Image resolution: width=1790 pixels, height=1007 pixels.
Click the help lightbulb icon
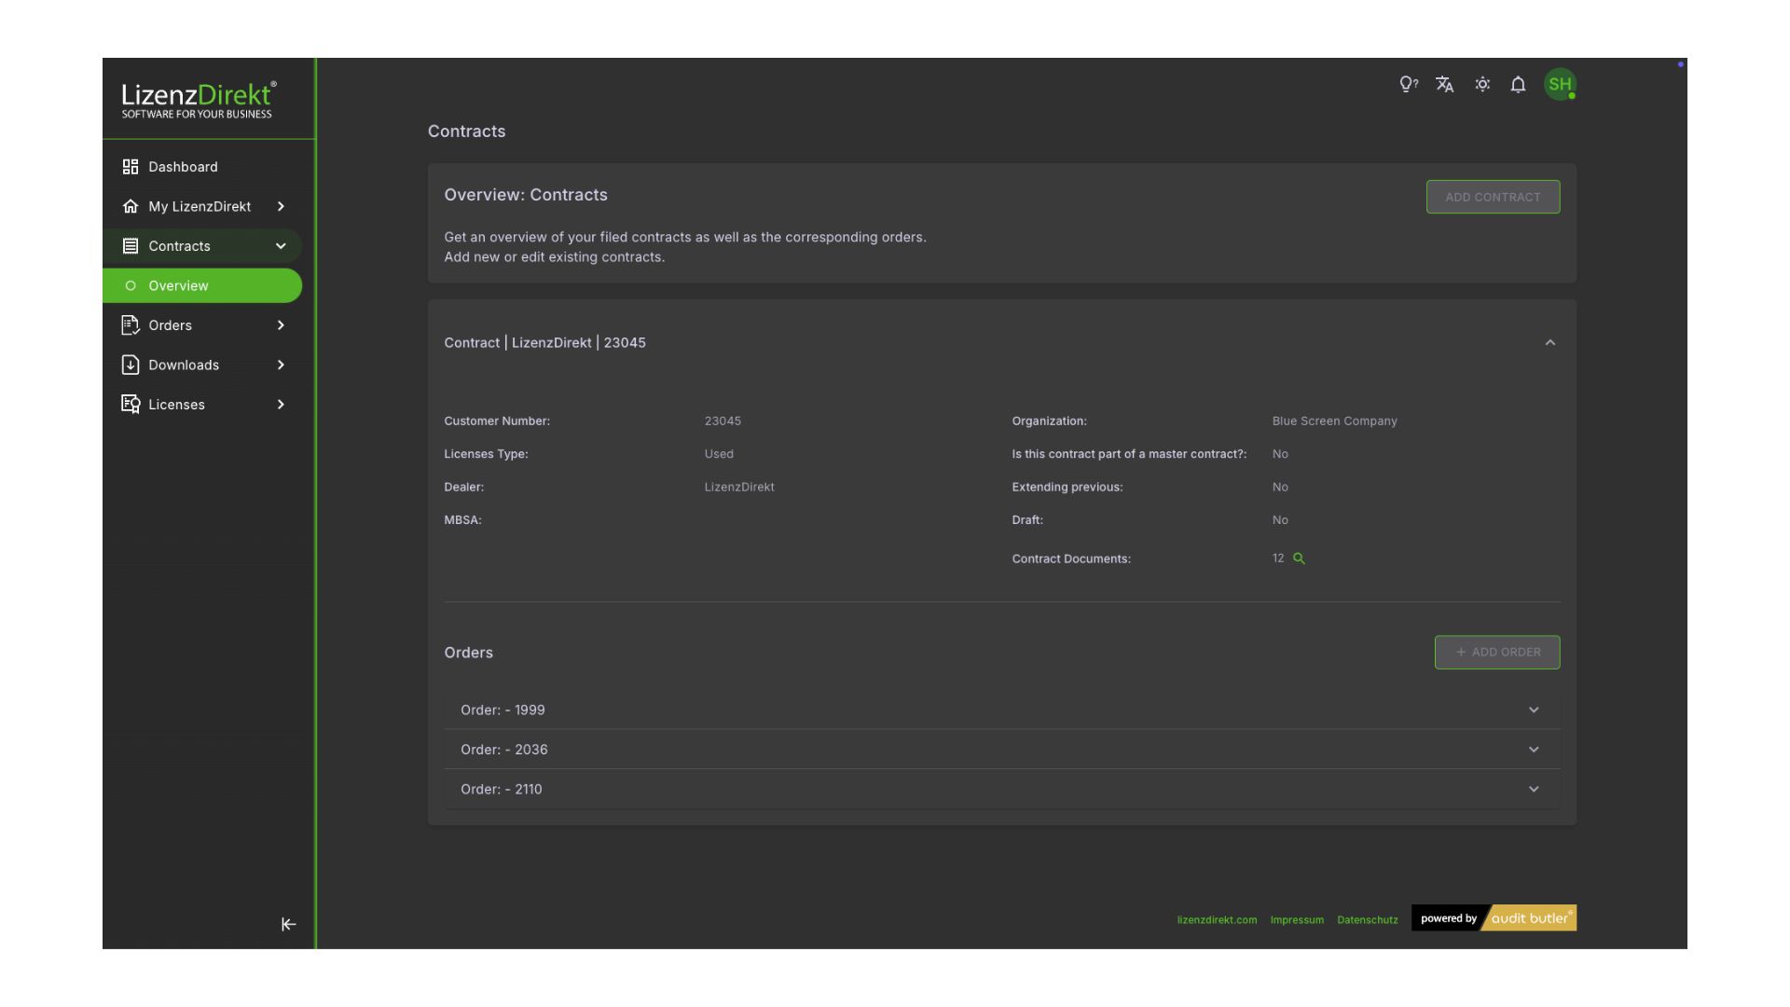coord(1408,85)
